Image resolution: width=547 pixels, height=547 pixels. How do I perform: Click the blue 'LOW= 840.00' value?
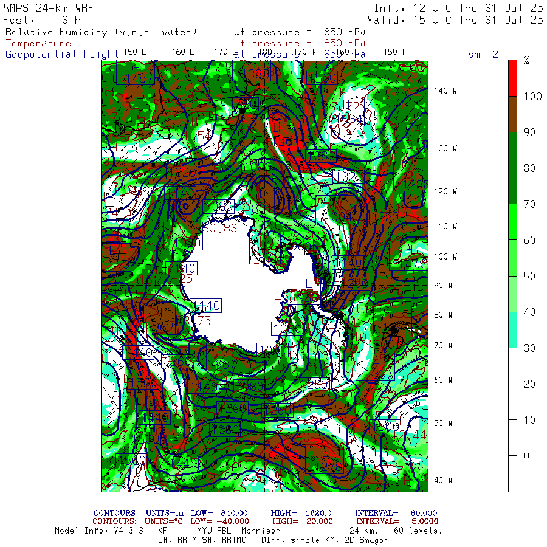[219, 513]
